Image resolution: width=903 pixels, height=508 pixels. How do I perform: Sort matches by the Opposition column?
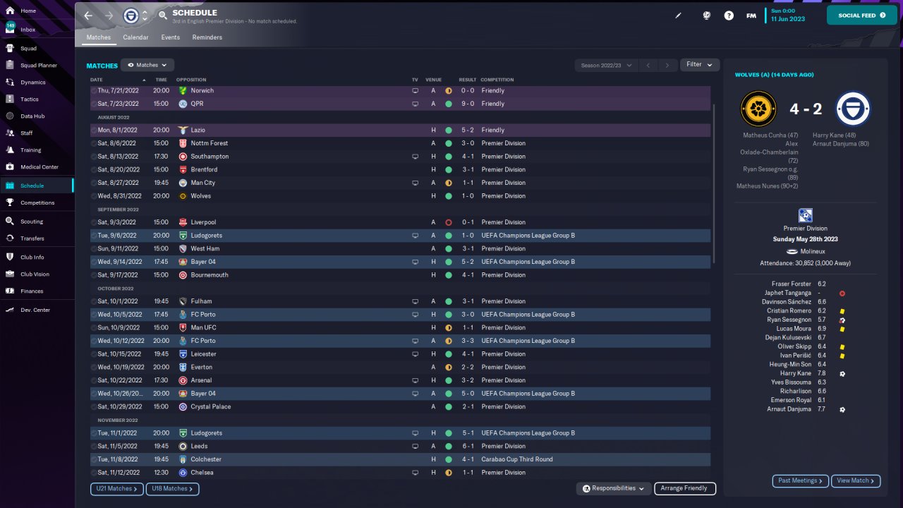(191, 80)
